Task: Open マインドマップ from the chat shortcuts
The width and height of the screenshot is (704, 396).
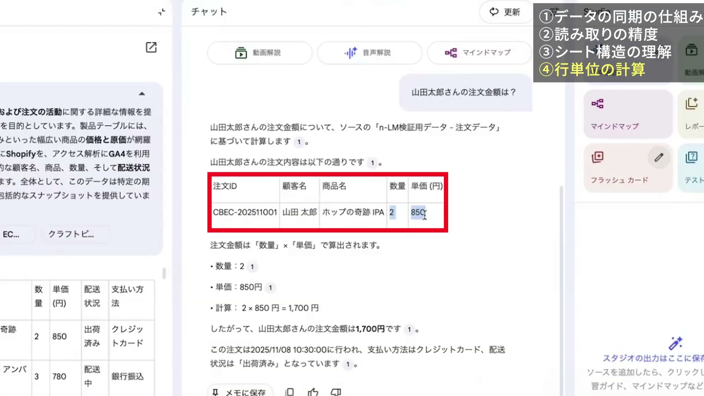Action: pyautogui.click(x=479, y=53)
